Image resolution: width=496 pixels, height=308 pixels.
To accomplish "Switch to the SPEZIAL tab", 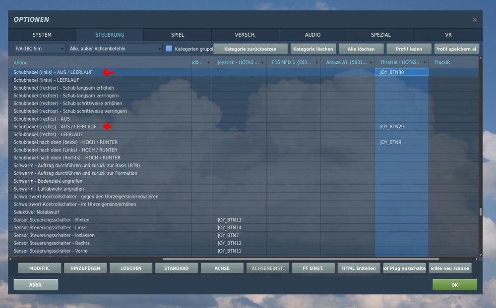I will click(380, 35).
